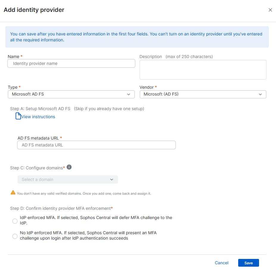Image resolution: width=276 pixels, height=275 pixels.
Task: Open the Type dropdown showing Microsoft AD FS
Action: point(71,94)
